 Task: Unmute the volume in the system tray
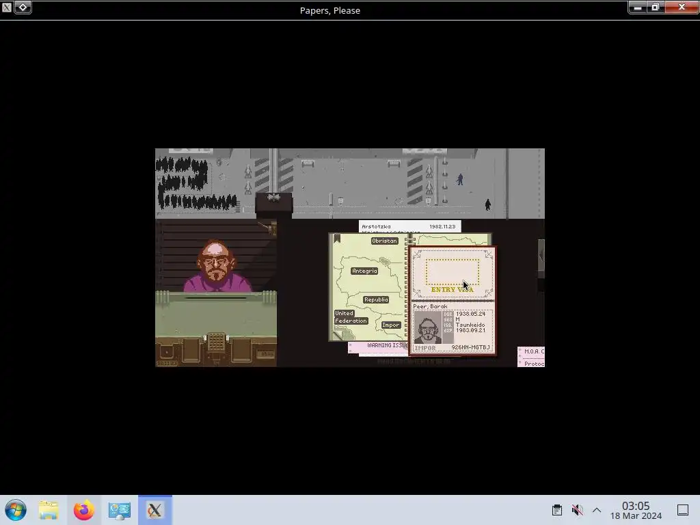click(577, 510)
